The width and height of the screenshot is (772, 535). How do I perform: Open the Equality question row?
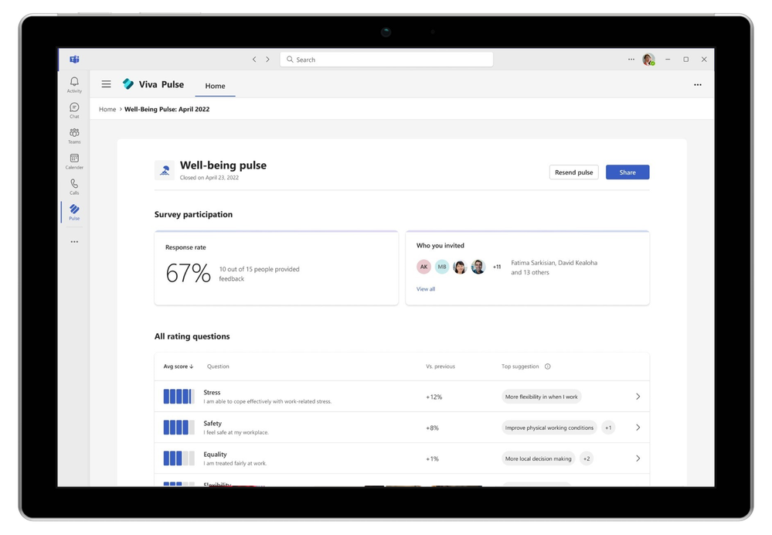tap(402, 458)
